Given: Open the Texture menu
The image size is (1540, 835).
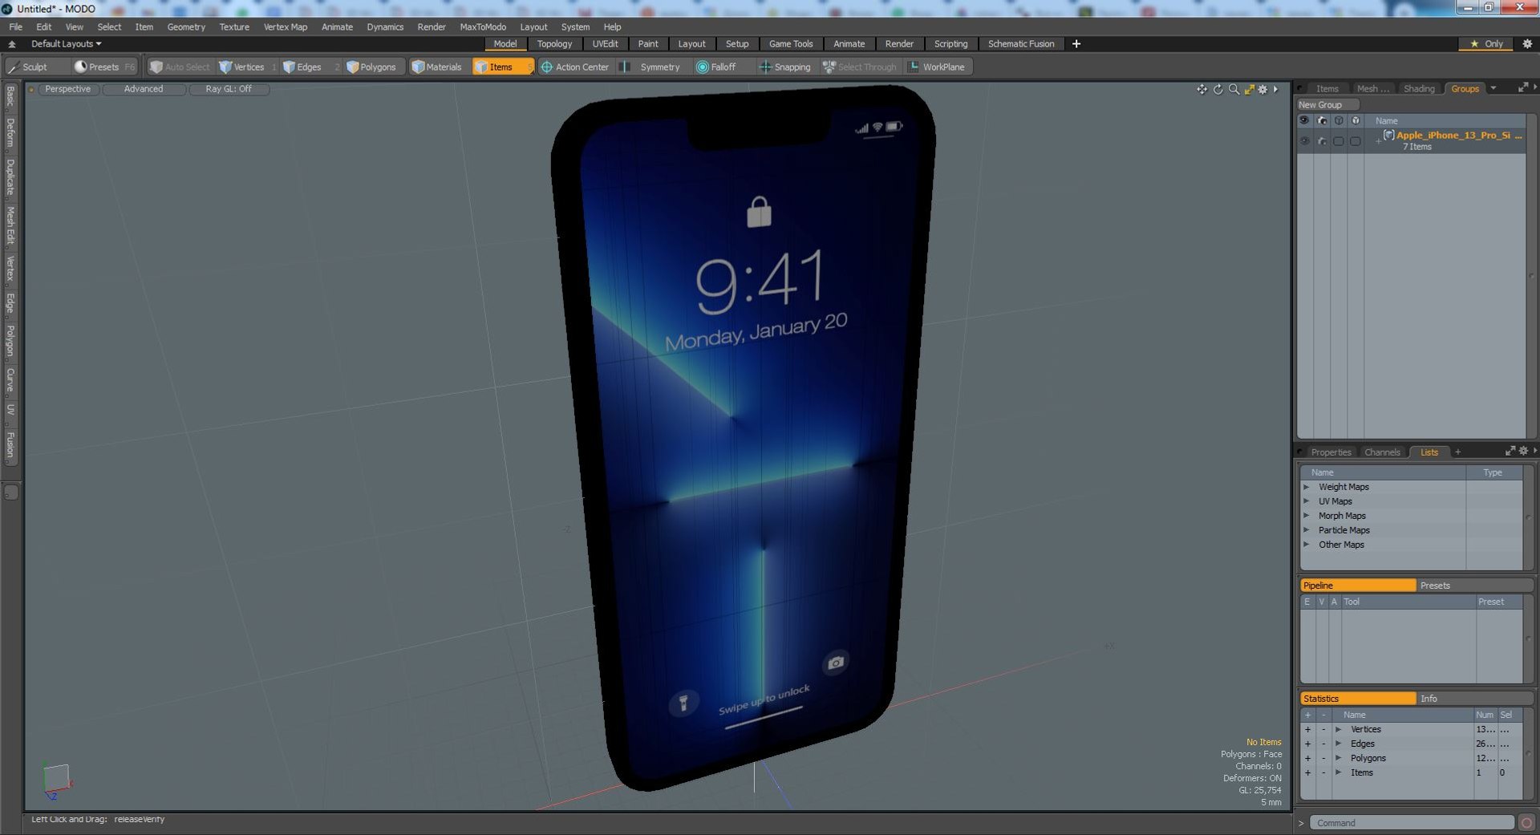Looking at the screenshot, I should (234, 27).
